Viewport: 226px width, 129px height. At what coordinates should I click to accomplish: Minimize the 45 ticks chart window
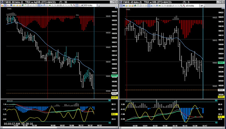coord(218,2)
